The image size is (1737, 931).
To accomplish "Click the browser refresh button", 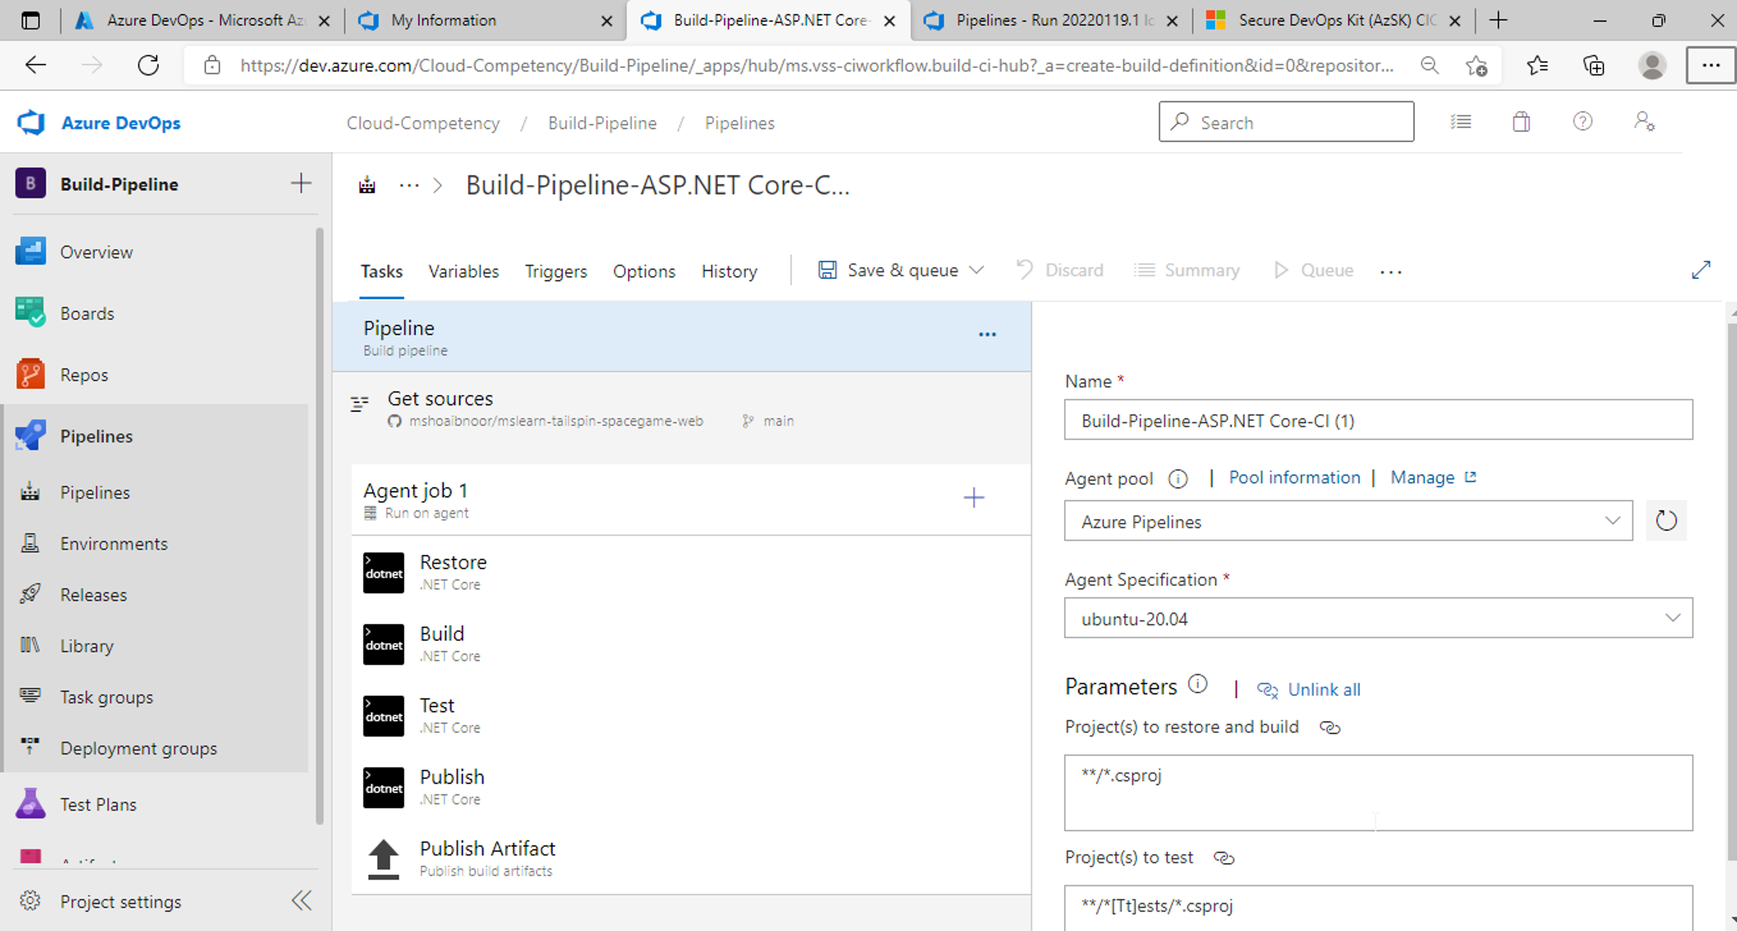I will coord(148,65).
